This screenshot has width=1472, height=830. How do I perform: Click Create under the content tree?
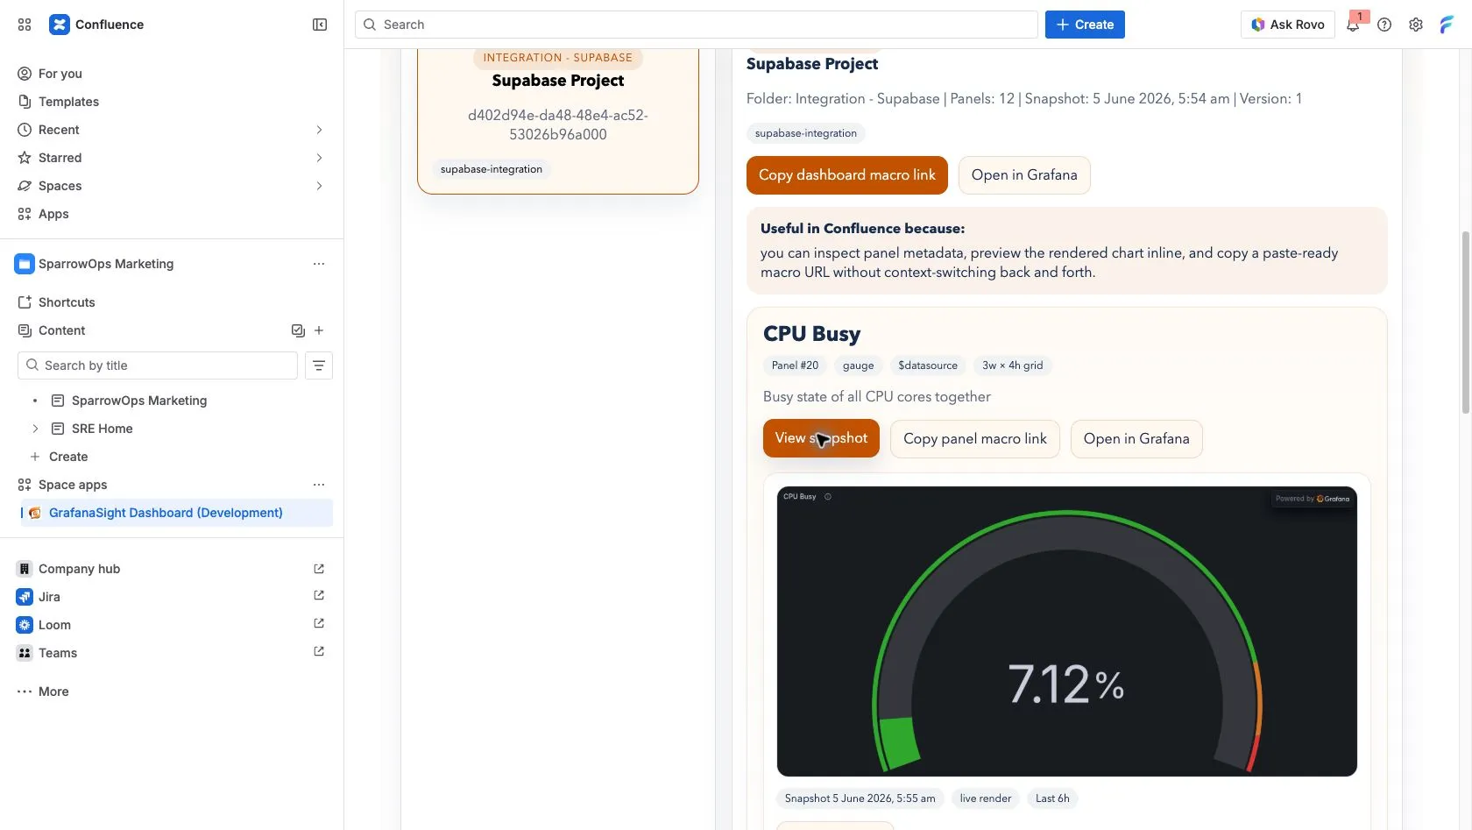pyautogui.click(x=68, y=457)
